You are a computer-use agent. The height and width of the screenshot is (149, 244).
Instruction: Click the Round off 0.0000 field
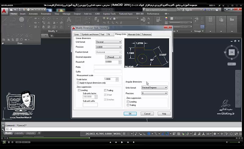(112, 62)
